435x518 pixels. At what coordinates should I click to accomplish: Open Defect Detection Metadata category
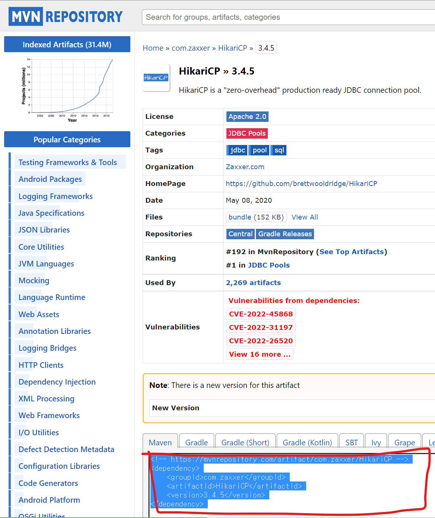point(66,449)
